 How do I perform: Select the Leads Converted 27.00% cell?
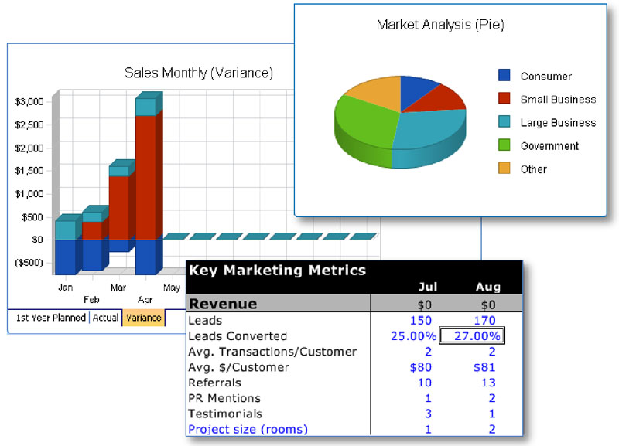(473, 336)
